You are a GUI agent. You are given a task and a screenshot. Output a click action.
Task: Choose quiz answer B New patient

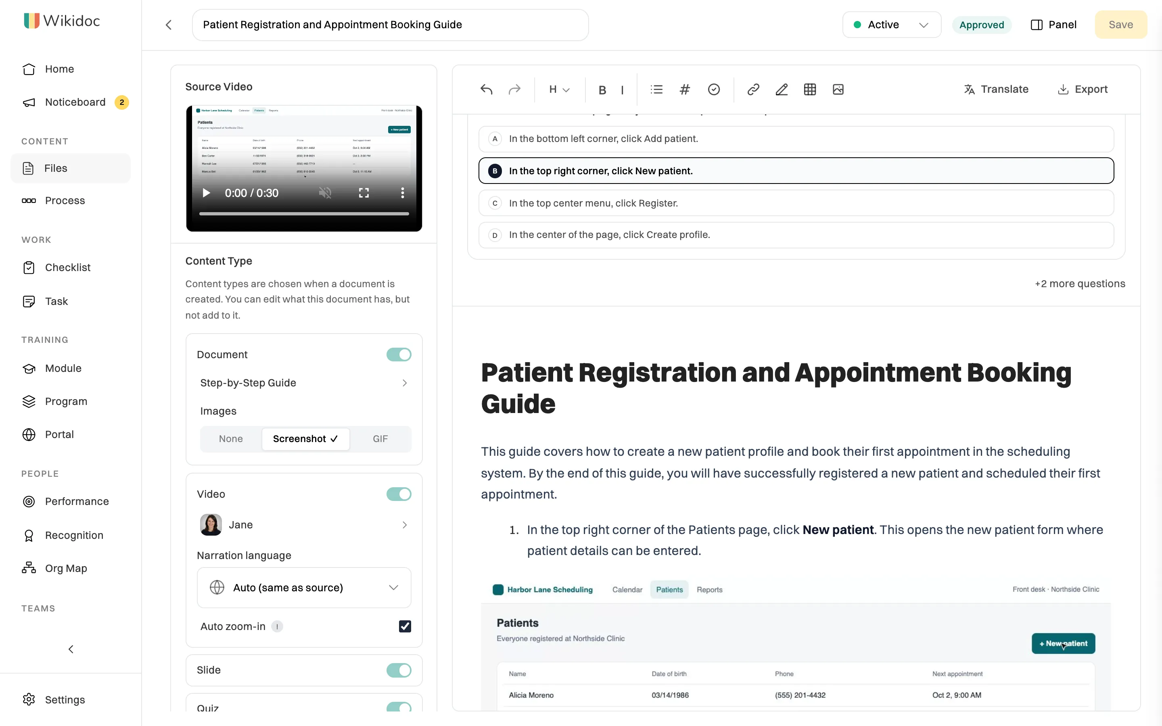[796, 171]
